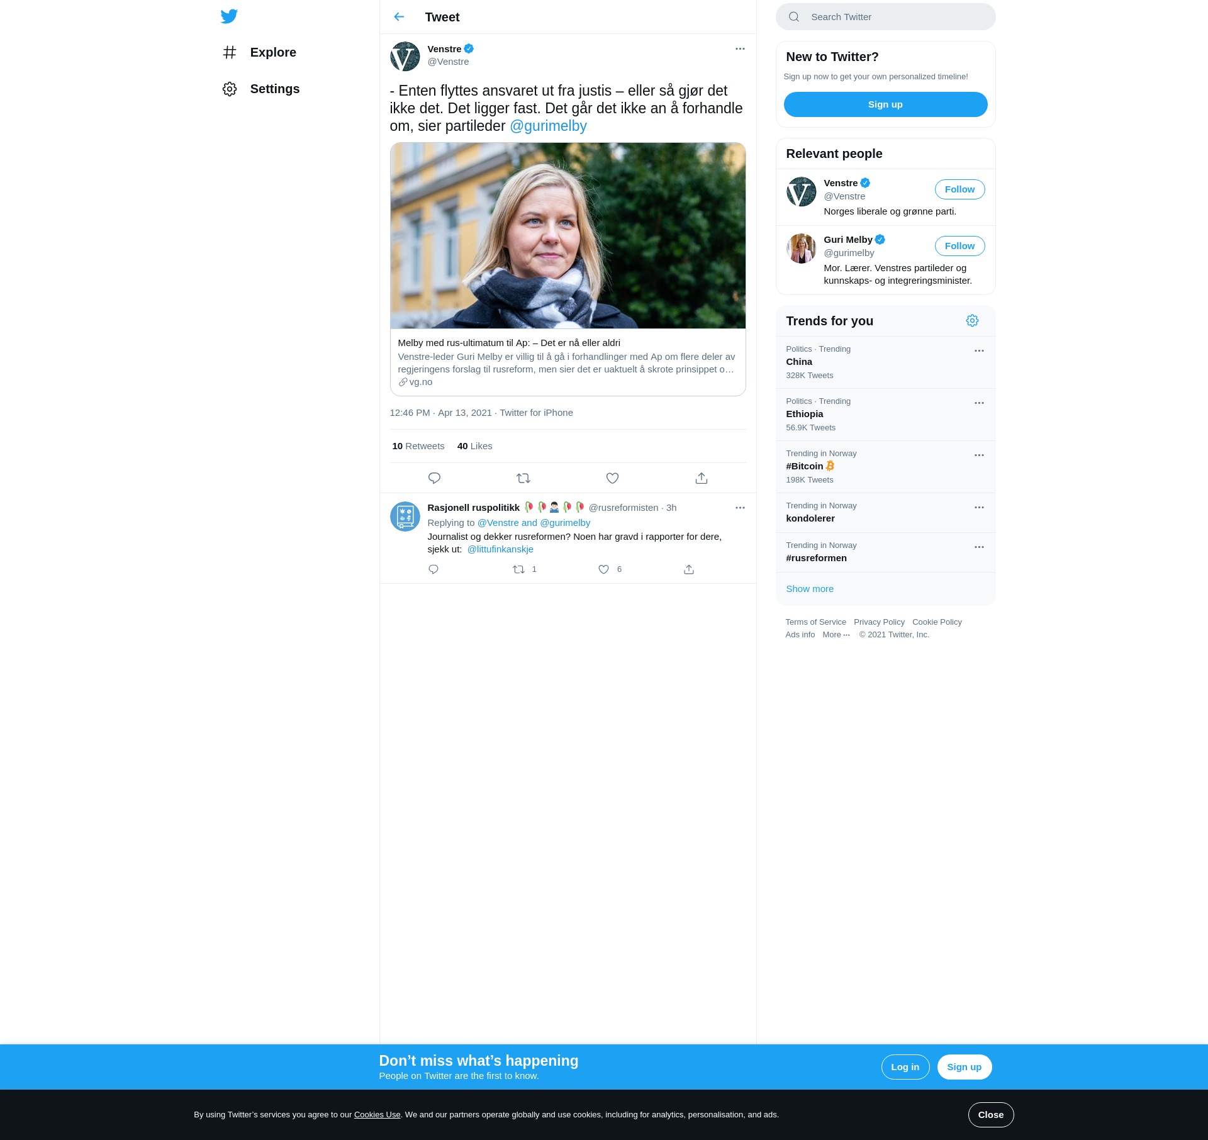Open the Venstre profile avatar on the tweet
The width and height of the screenshot is (1208, 1140).
[x=405, y=57]
